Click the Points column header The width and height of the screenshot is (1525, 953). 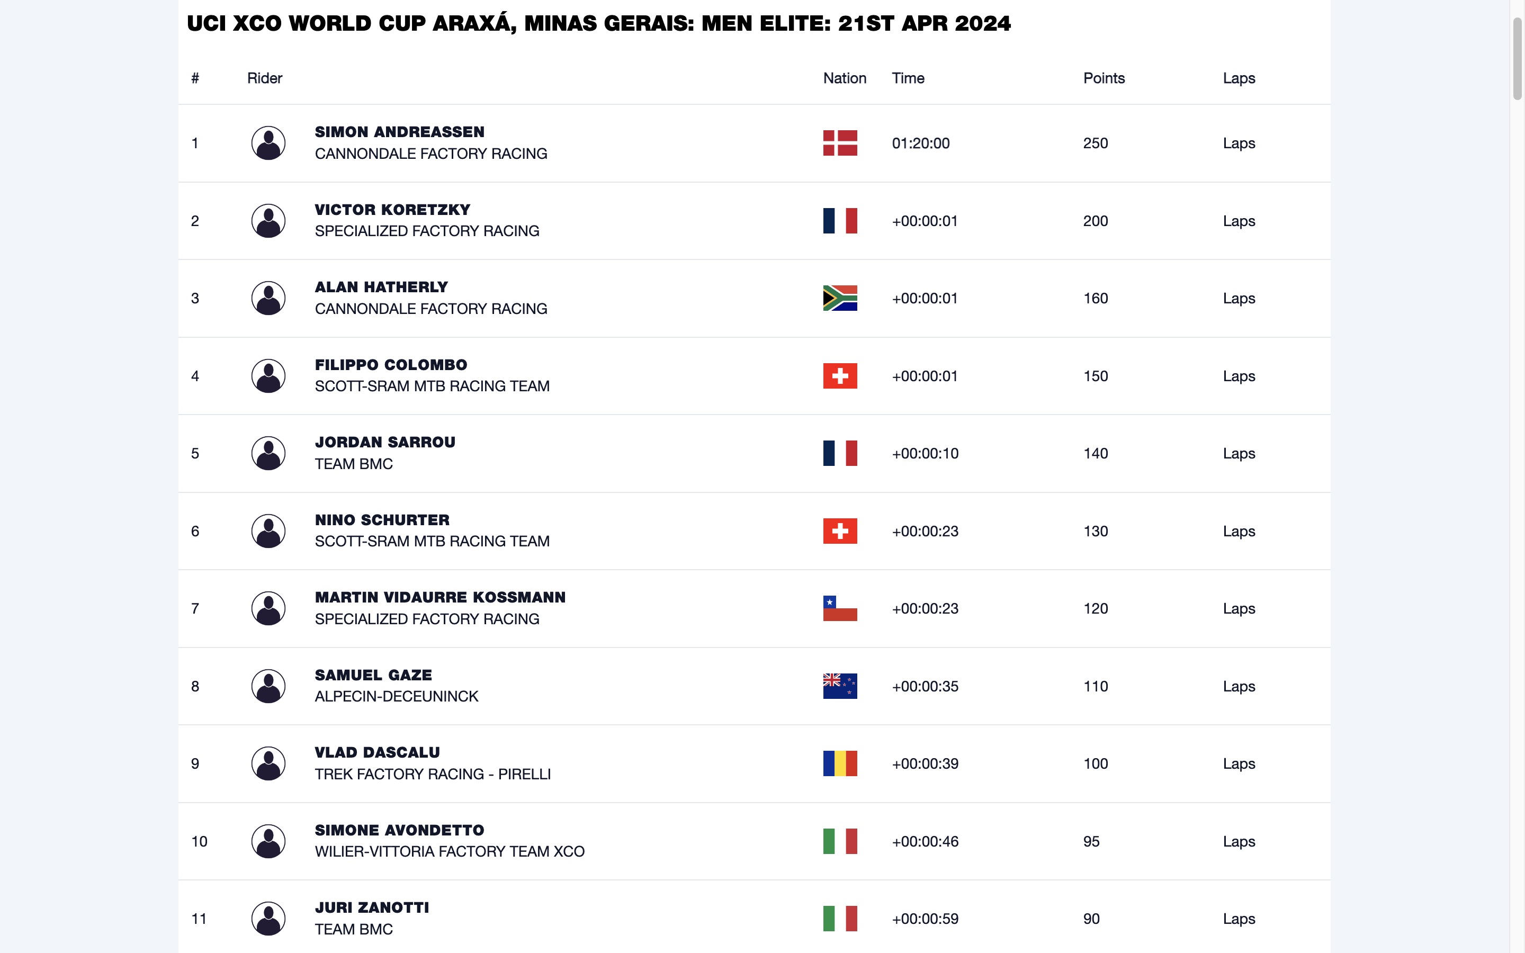tap(1104, 78)
